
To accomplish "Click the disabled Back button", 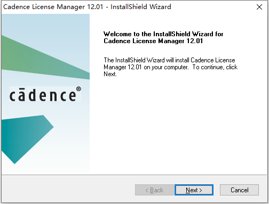I will [x=154, y=190].
